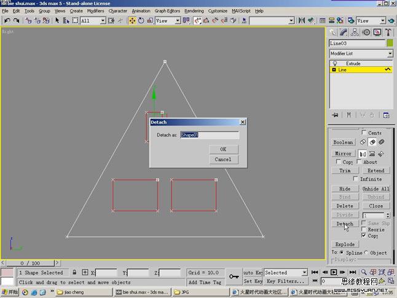Image resolution: width=397 pixels, height=298 pixels.
Task: Click the Zoom magnifier viewport icon
Action: click(364, 272)
